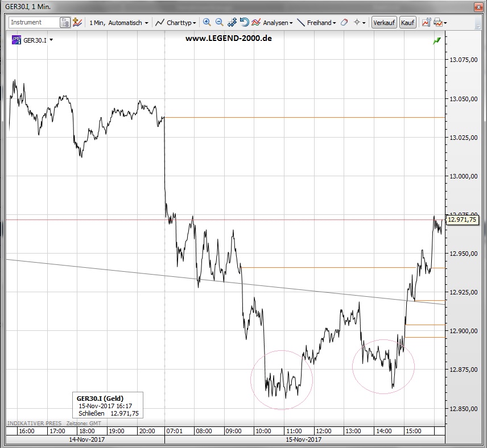The width and height of the screenshot is (487, 448).
Task: Click the 12.971,75 current price label
Action: 462,219
